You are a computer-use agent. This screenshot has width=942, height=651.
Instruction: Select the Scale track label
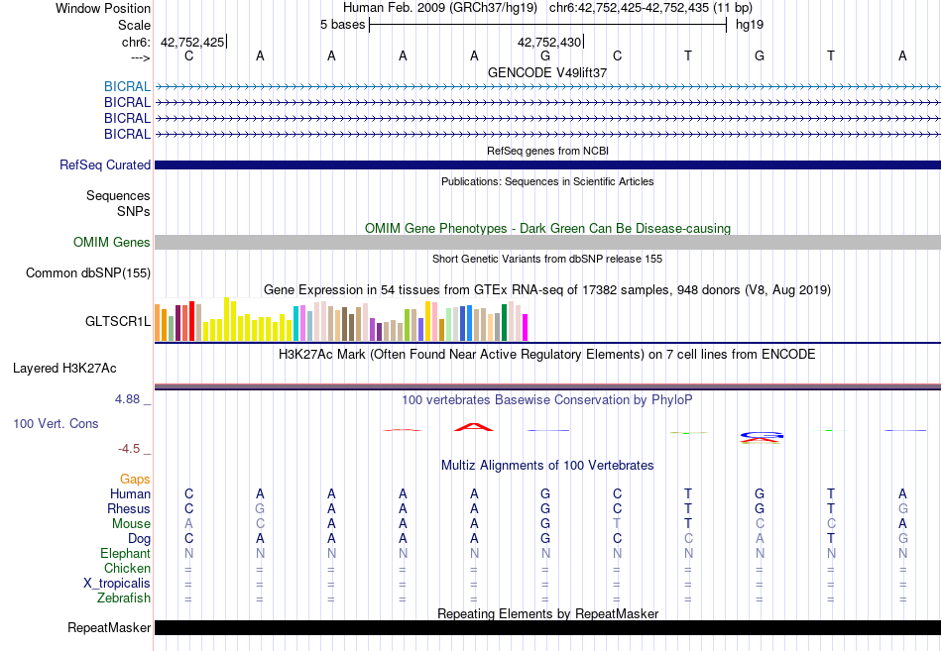[x=134, y=25]
